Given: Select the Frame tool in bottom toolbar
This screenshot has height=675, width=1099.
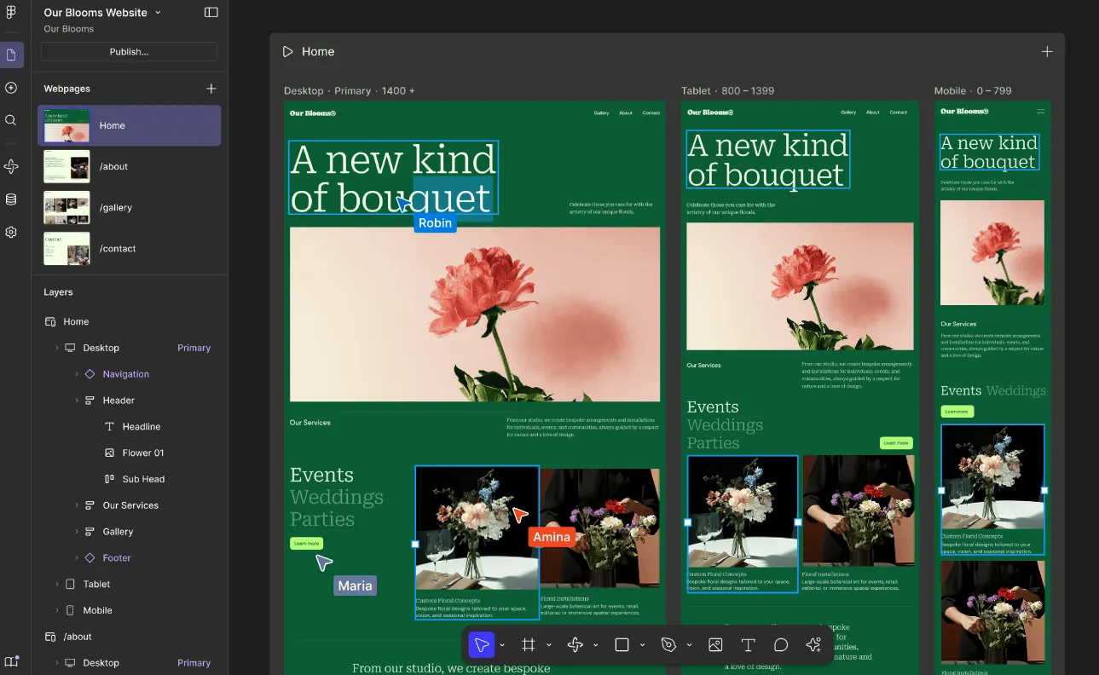Looking at the screenshot, I should (529, 645).
